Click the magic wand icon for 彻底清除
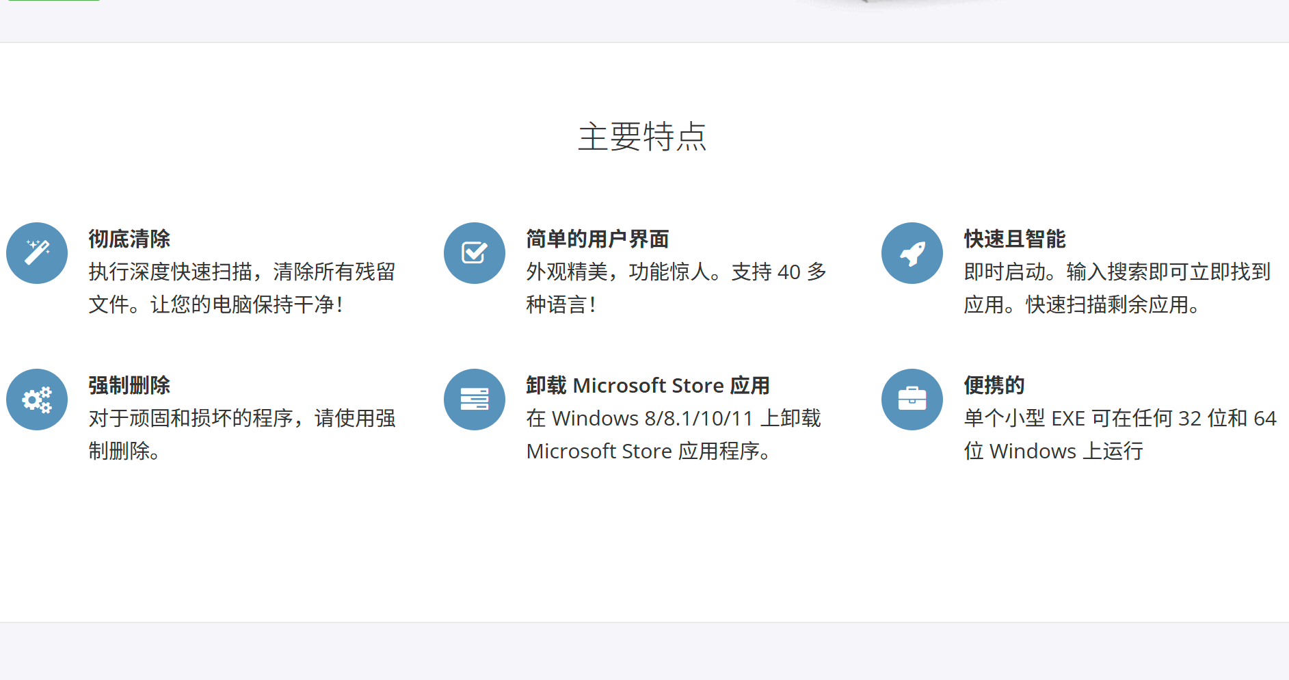The image size is (1289, 680). click(37, 253)
